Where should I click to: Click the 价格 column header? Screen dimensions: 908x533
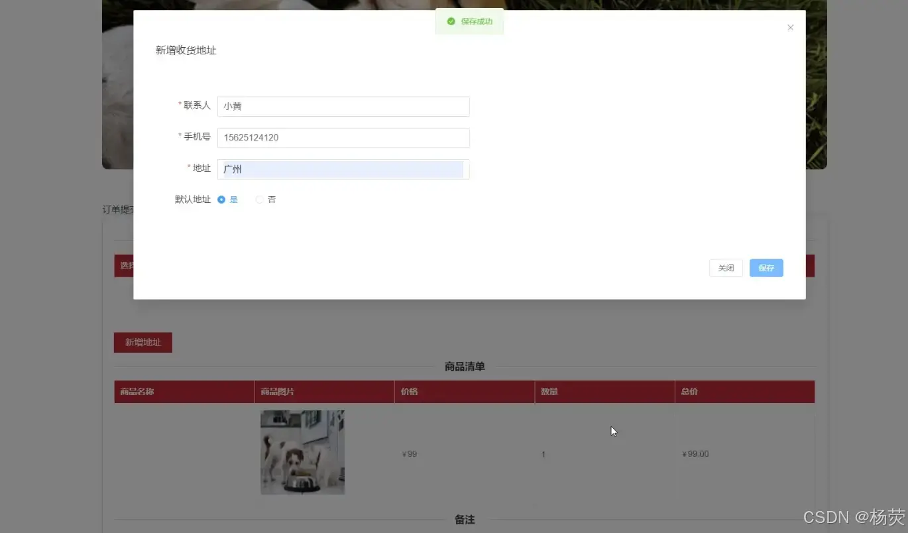click(465, 392)
